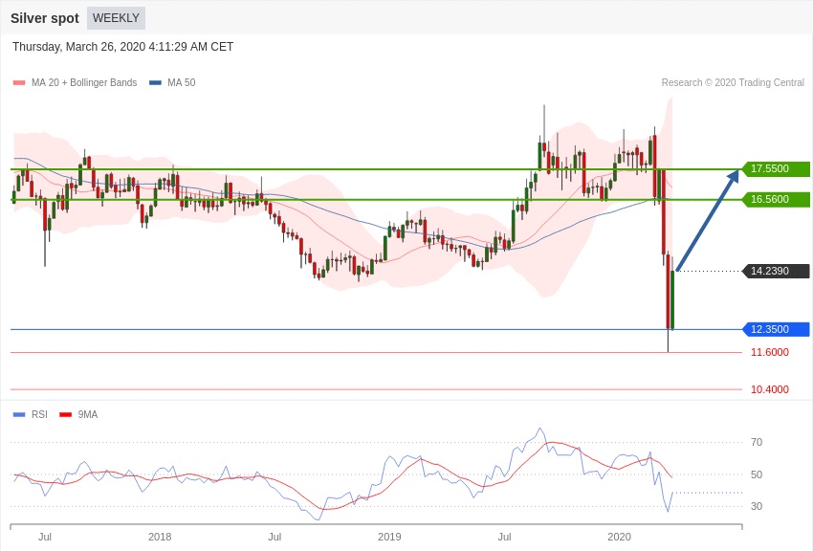Viewport: 813px width, 551px height.
Task: Click the Jul axis label between 2018 and 2019
Action: pos(275,537)
